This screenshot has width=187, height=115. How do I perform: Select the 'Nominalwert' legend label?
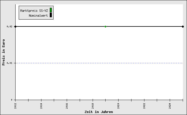38,16
